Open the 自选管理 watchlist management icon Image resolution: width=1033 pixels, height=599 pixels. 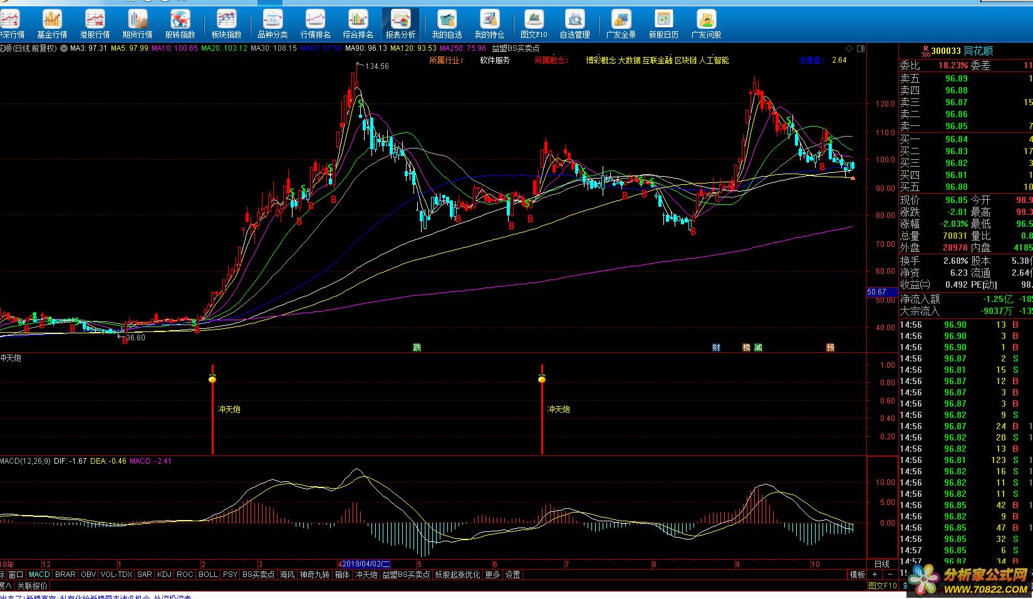click(x=574, y=24)
